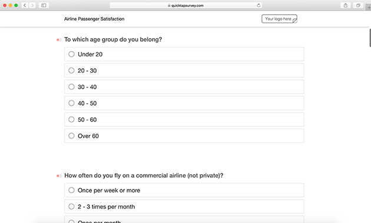Toggle the Safari sidebar icon

point(44,5)
